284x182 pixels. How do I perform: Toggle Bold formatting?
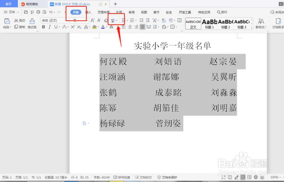tap(43, 27)
